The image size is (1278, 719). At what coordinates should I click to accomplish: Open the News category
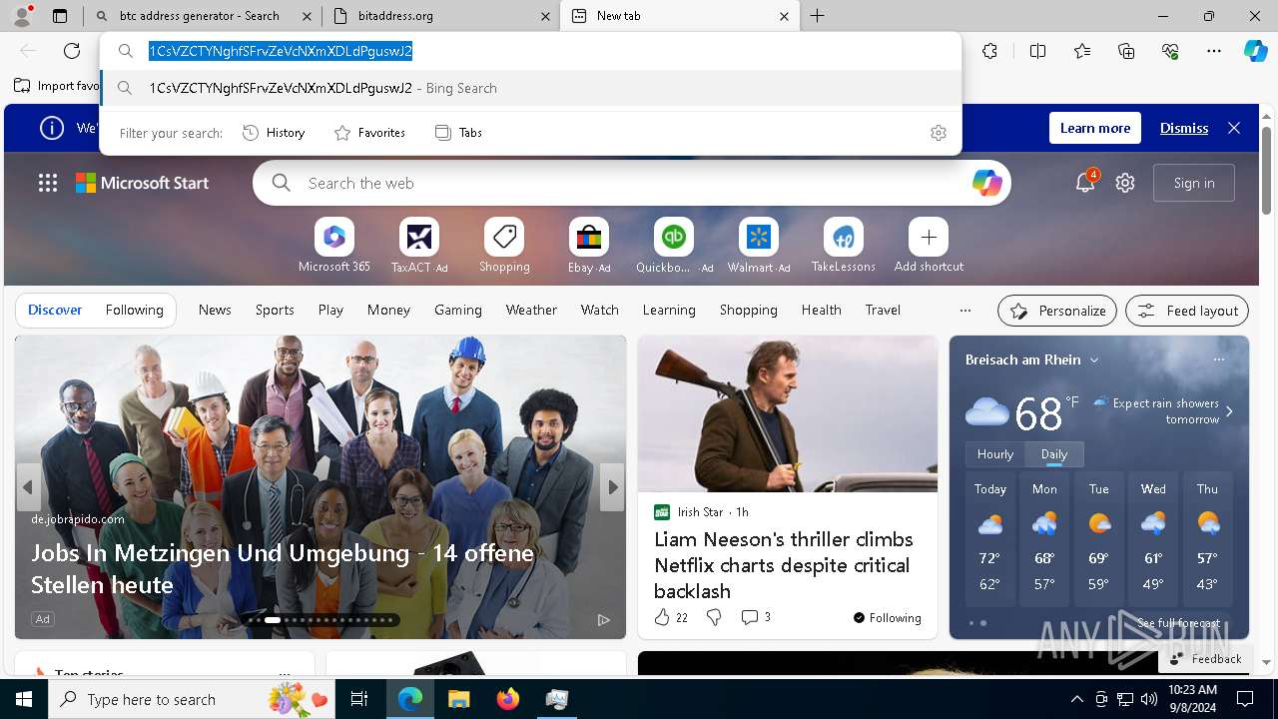click(215, 311)
